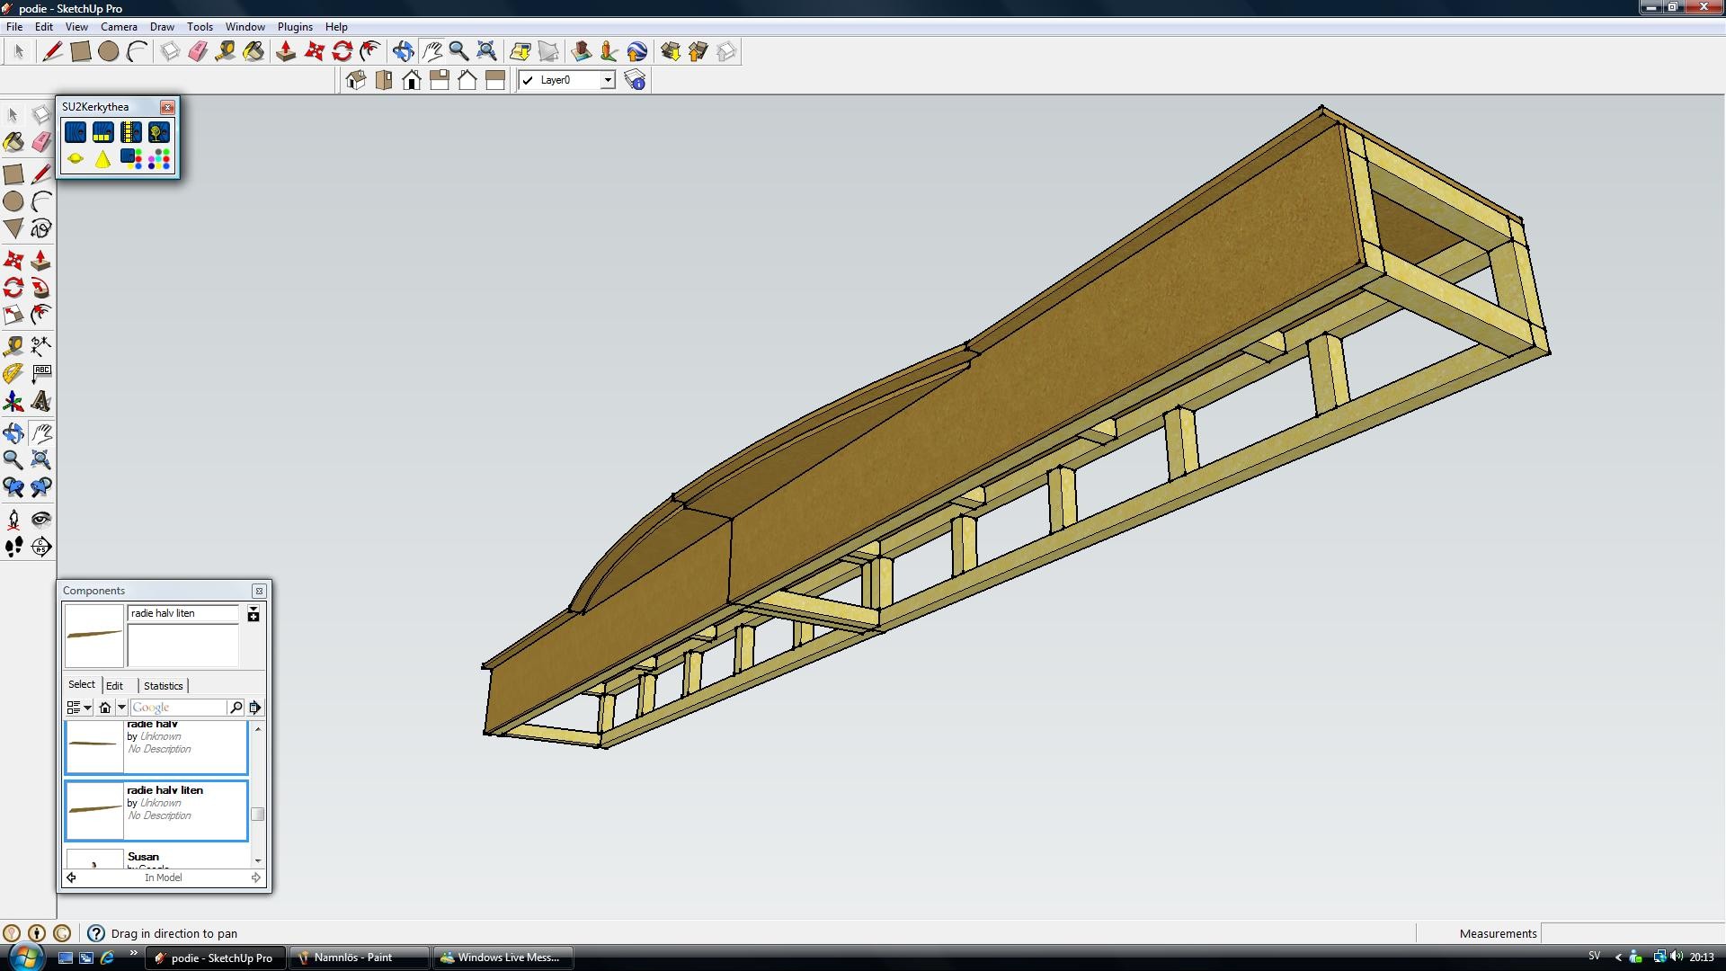Switch to the Statistics tab
Viewport: 1726px width, 971px height.
pos(163,685)
